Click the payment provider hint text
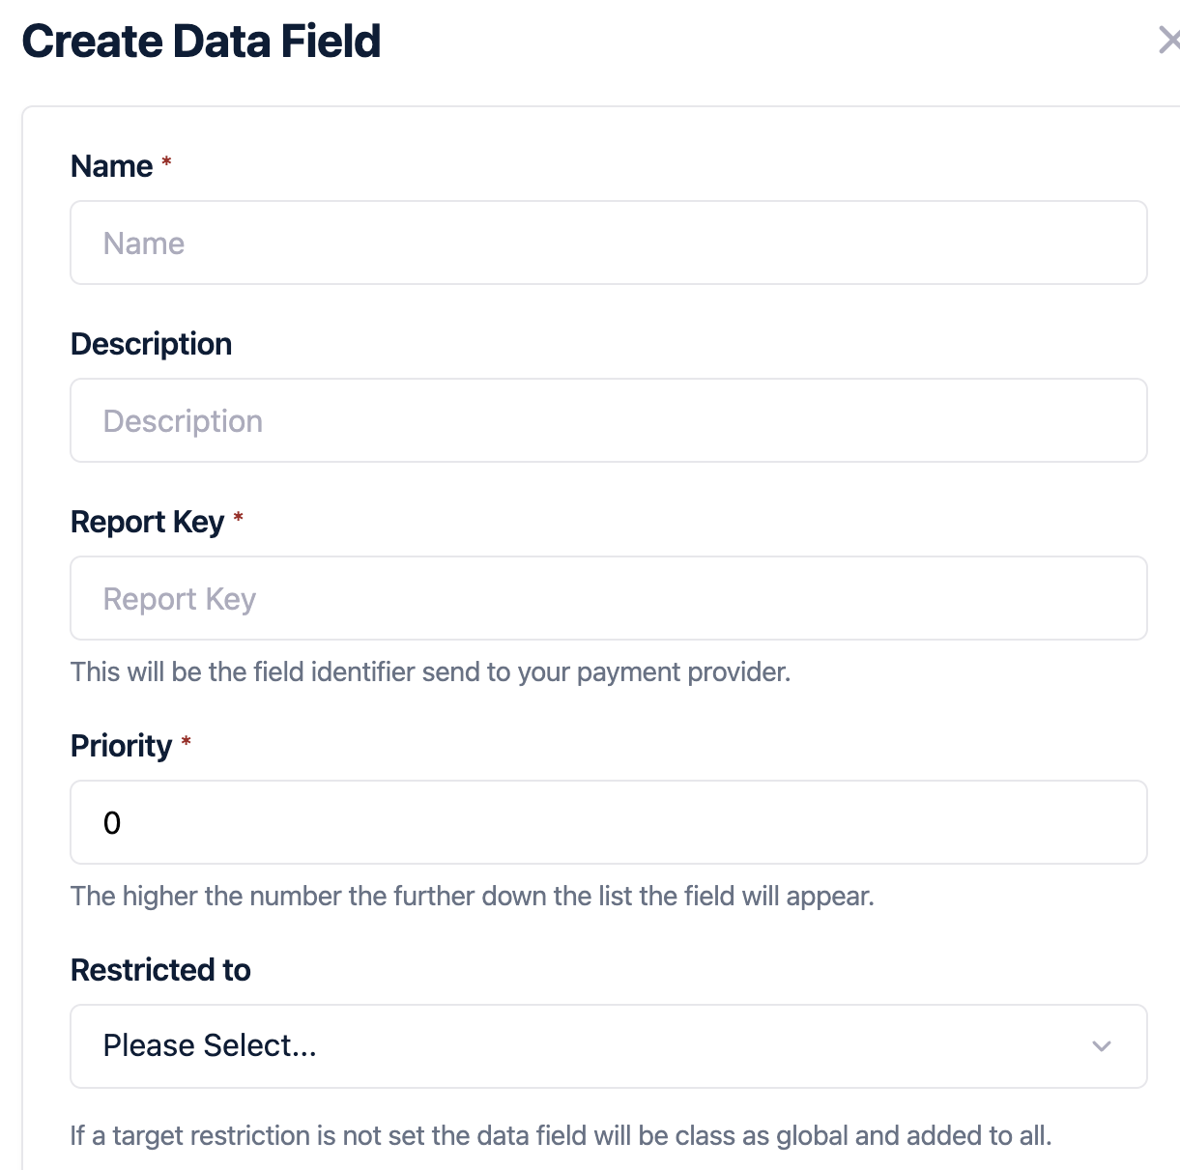The width and height of the screenshot is (1180, 1170). click(430, 671)
